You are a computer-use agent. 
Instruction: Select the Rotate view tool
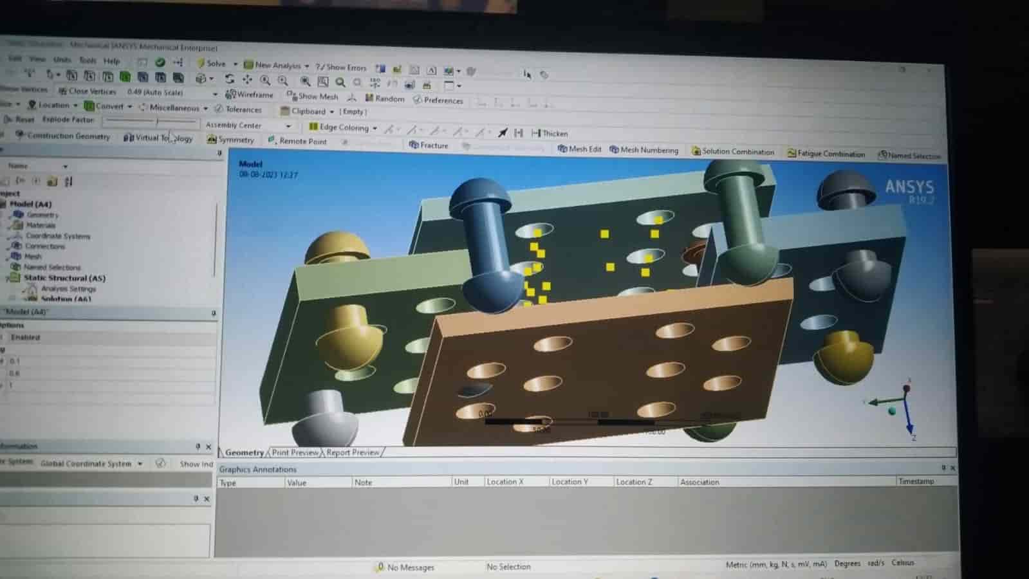tap(229, 79)
